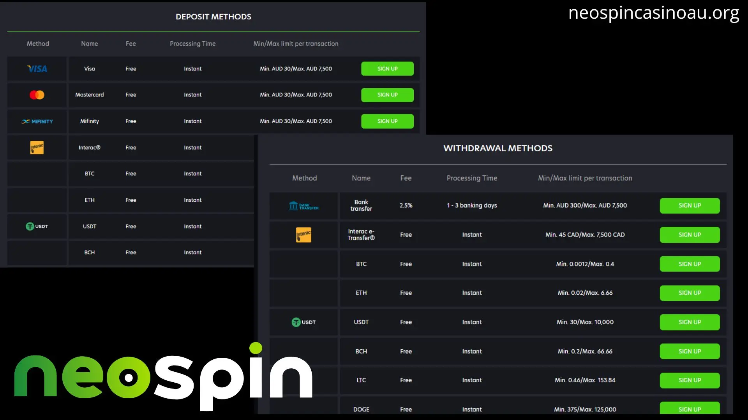Click Sign Up for LTC withdrawal
The height and width of the screenshot is (420, 748).
690,380
